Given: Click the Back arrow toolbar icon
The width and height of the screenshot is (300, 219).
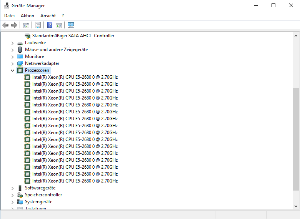Looking at the screenshot, I should coord(5,25).
